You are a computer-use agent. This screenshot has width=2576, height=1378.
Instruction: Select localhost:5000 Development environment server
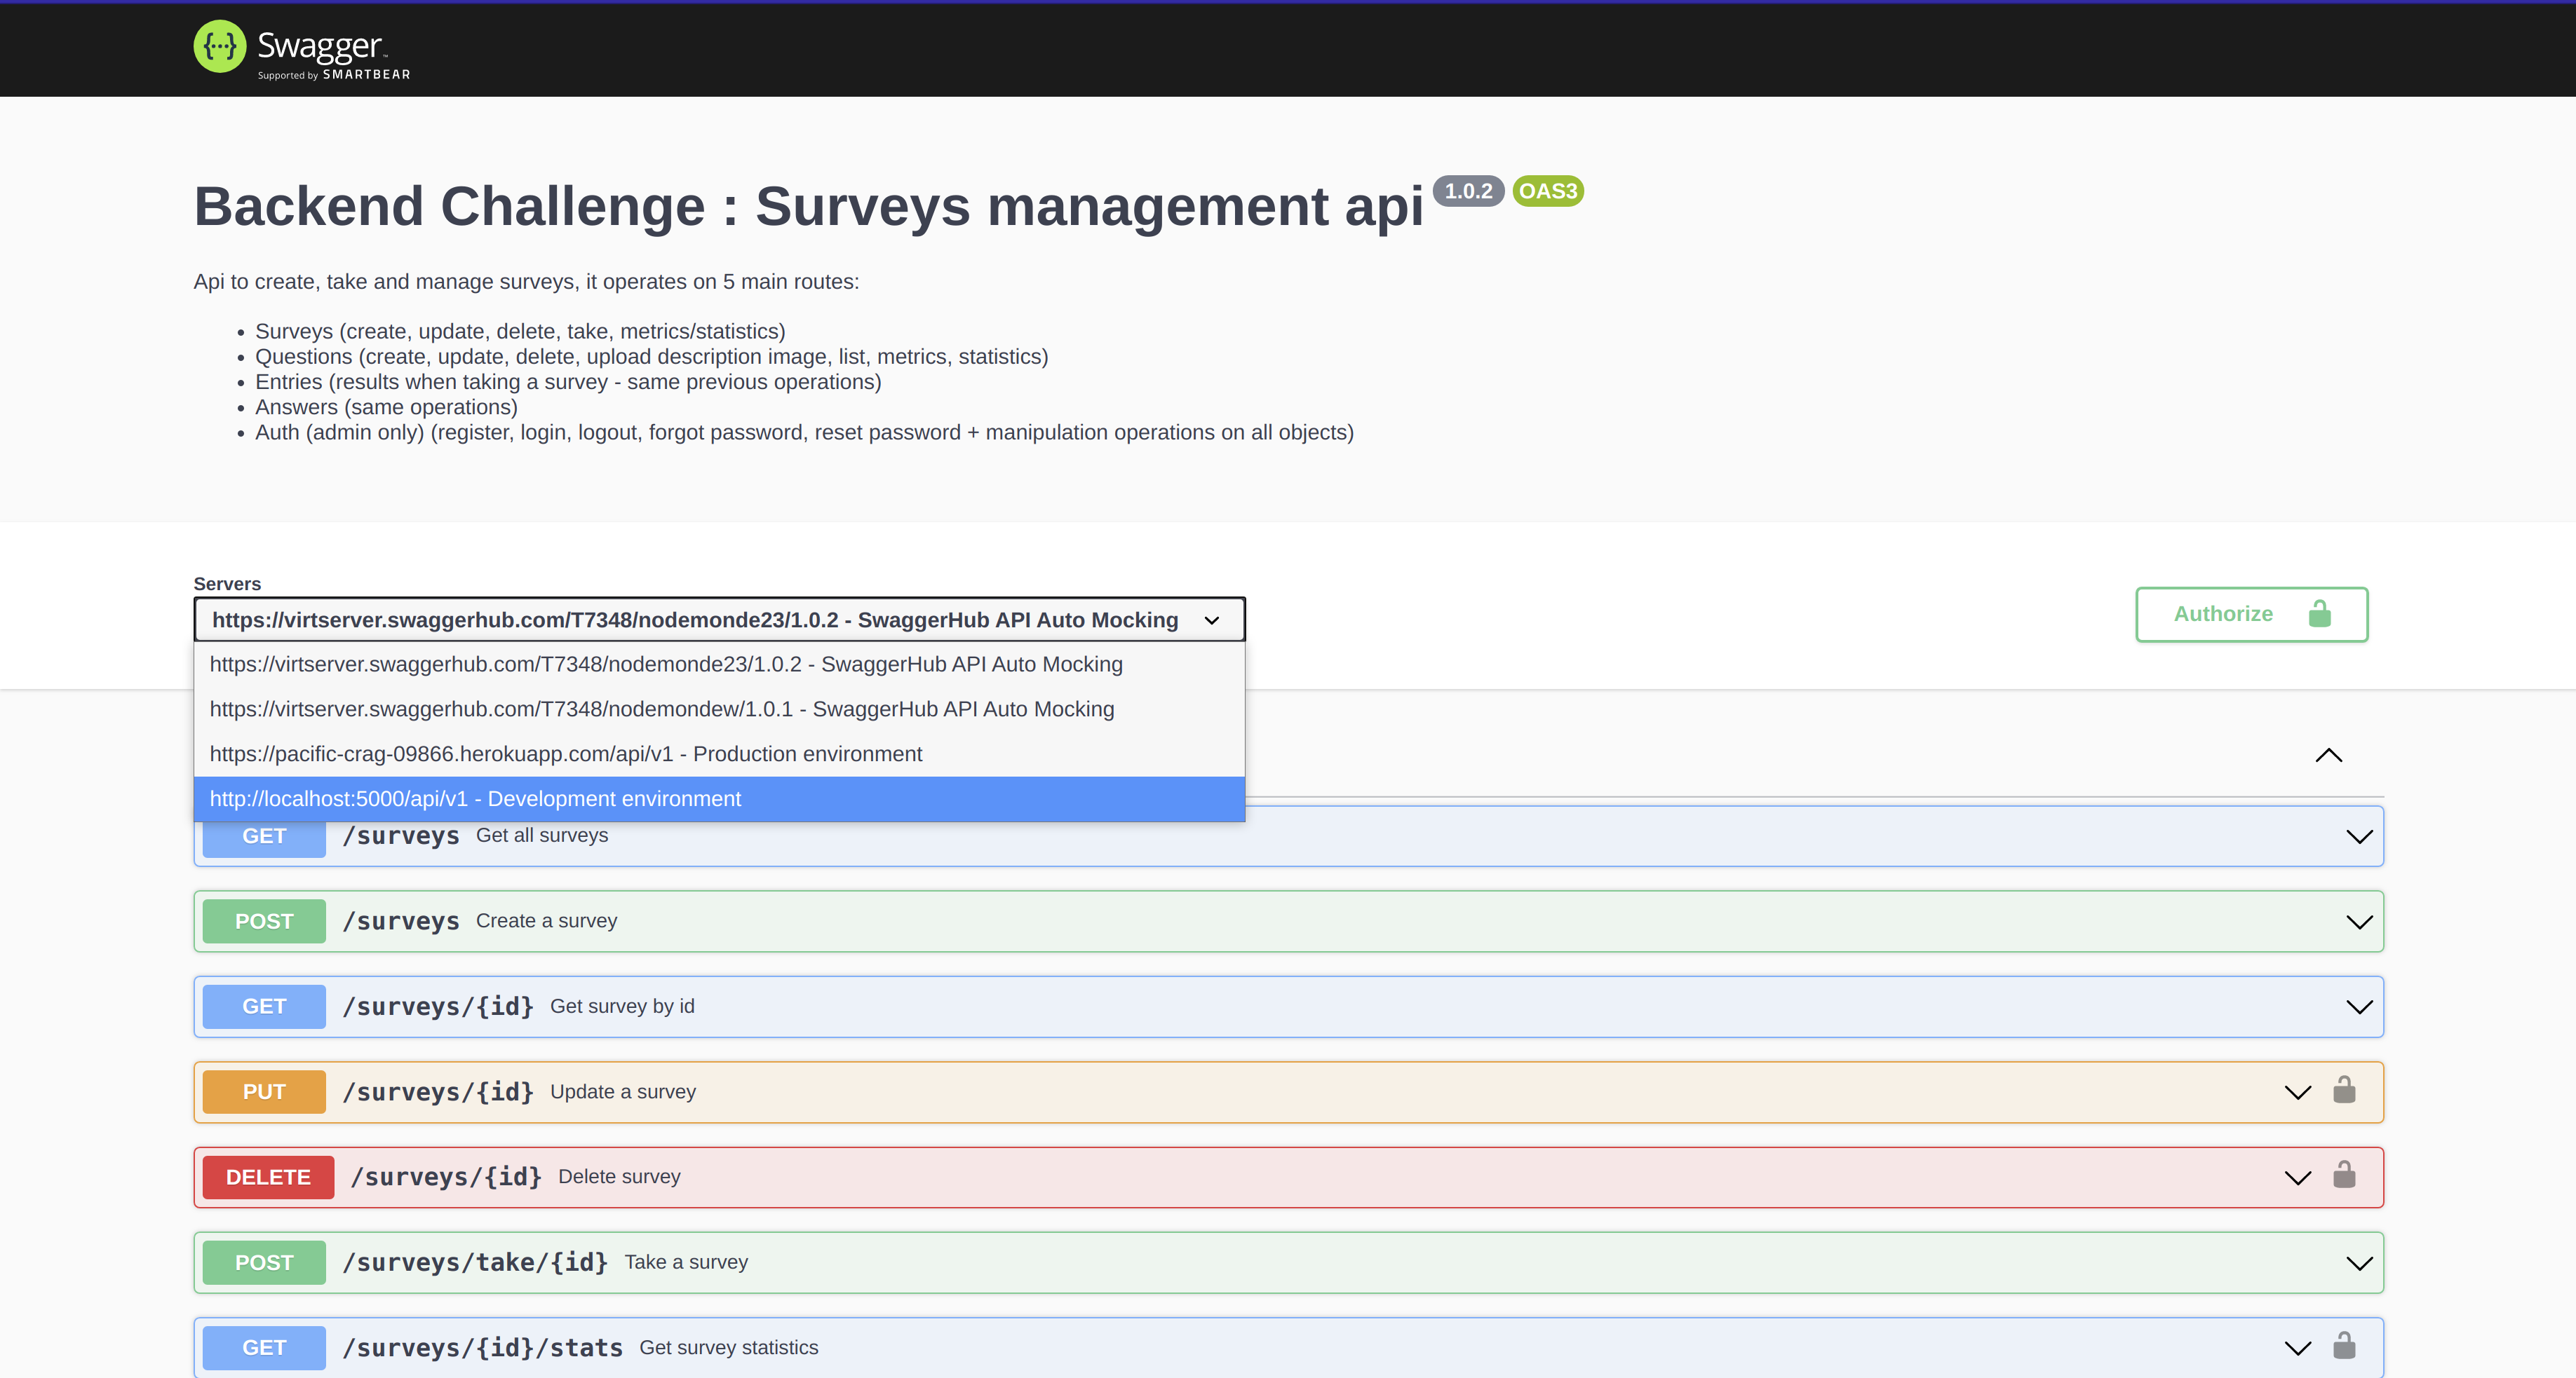click(719, 800)
